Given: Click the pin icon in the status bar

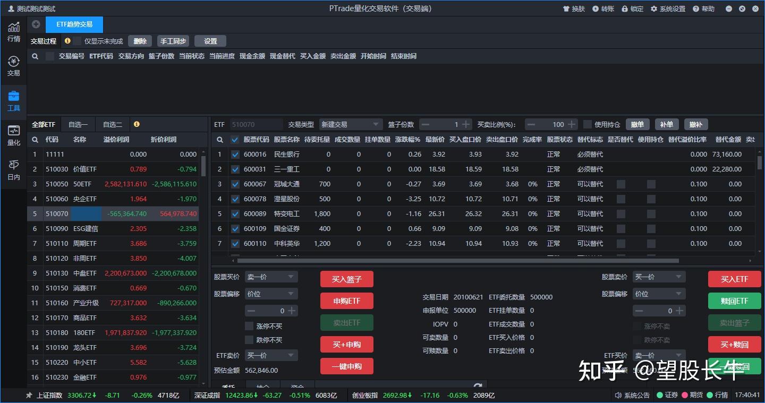Looking at the screenshot, I should click(x=29, y=396).
